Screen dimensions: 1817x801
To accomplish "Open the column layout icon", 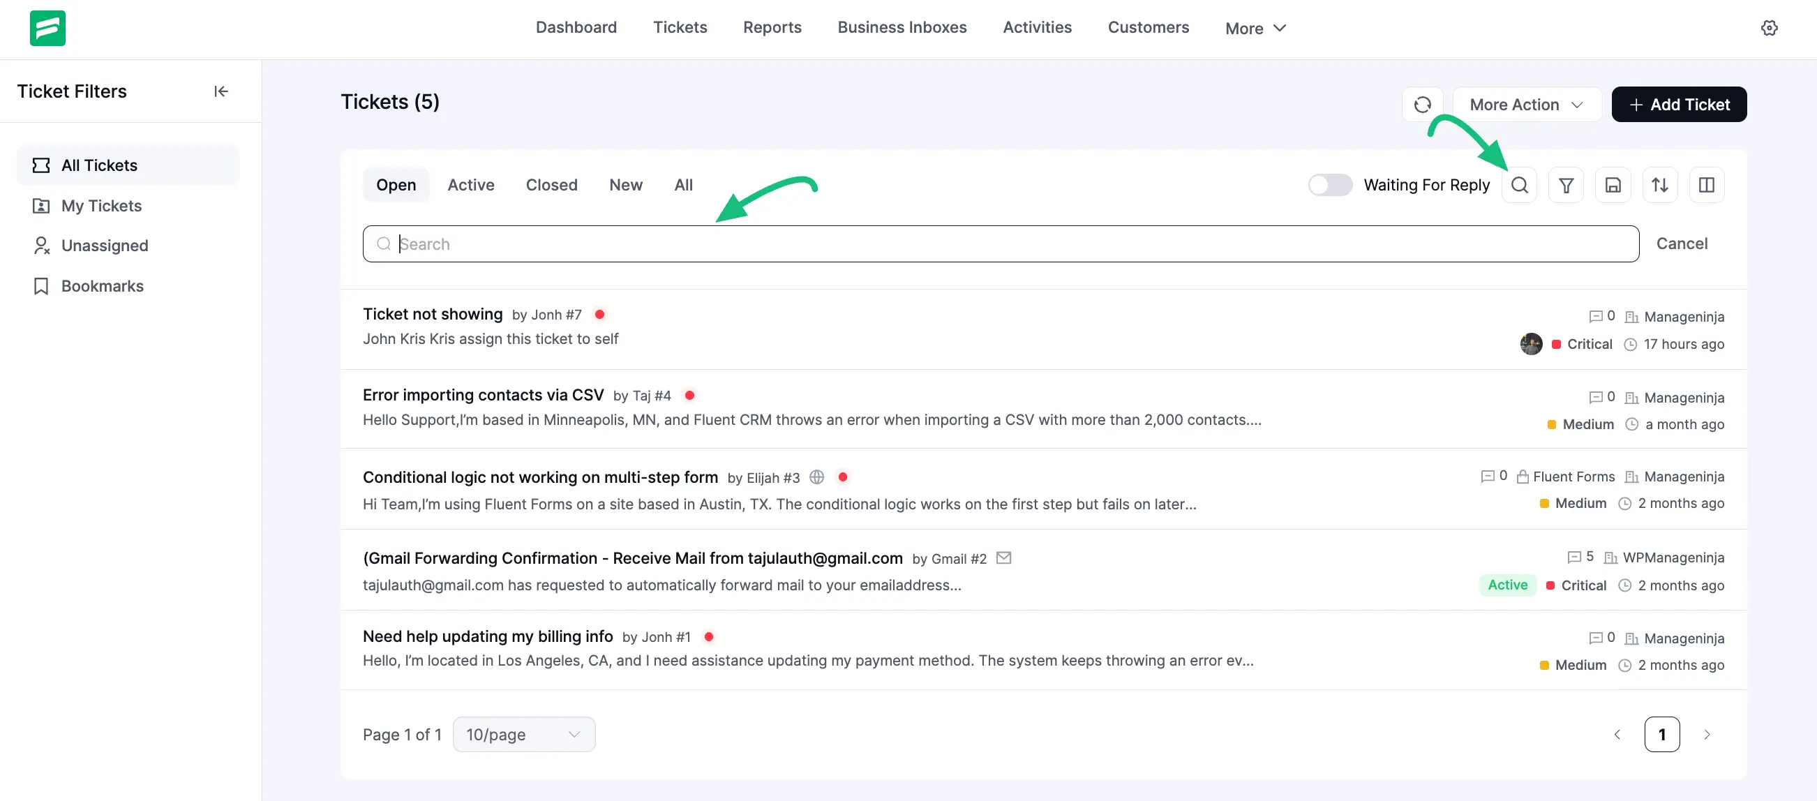I will pos(1706,185).
